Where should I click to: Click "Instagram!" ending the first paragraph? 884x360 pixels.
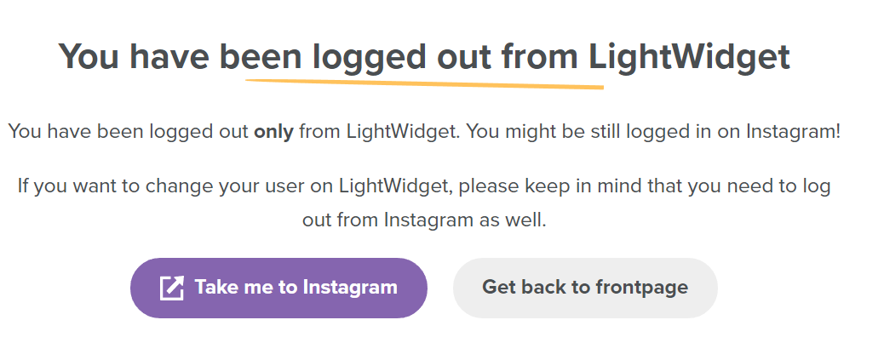tap(793, 132)
